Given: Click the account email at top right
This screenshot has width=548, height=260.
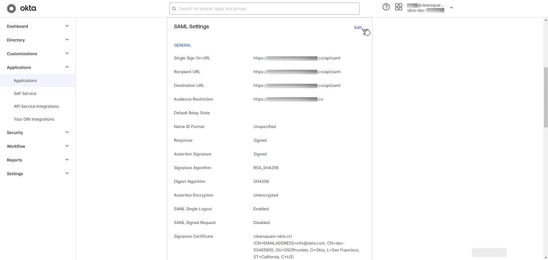Looking at the screenshot, I should click(425, 5).
